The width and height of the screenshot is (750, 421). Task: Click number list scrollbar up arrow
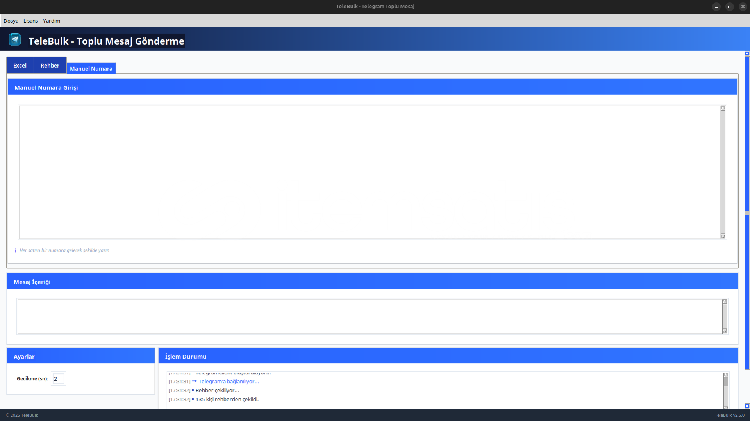click(x=723, y=108)
